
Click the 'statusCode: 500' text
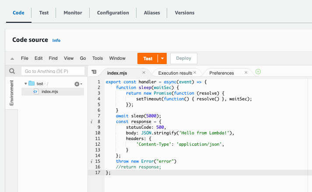coord(145,127)
